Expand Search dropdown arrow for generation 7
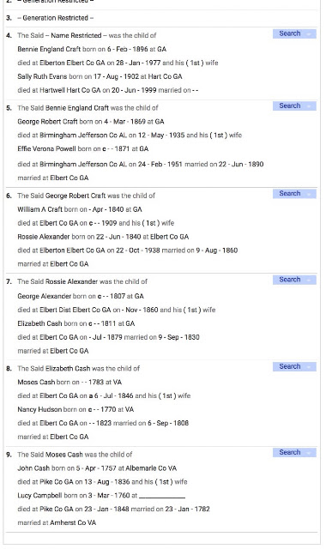The width and height of the screenshot is (326, 549). click(309, 281)
